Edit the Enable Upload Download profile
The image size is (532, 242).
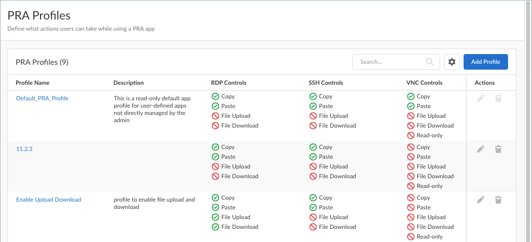point(481,200)
